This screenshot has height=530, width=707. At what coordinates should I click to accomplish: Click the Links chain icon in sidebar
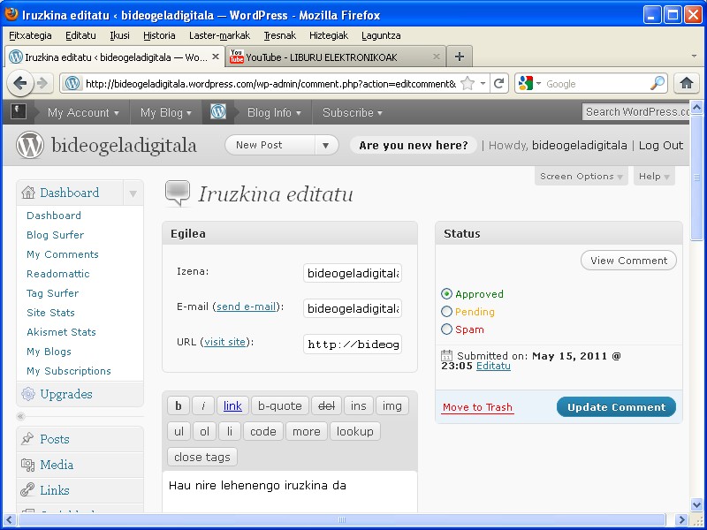point(28,490)
